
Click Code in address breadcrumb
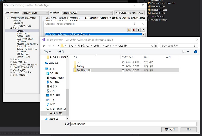(96, 46)
